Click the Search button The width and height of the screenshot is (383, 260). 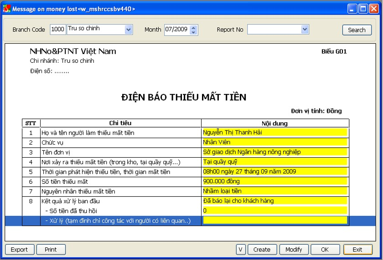point(357,30)
